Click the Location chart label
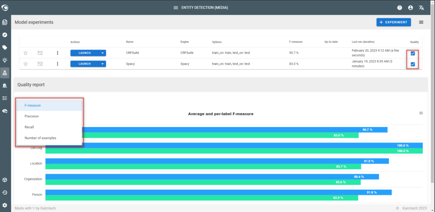The height and width of the screenshot is (212, 435). [x=36, y=164]
